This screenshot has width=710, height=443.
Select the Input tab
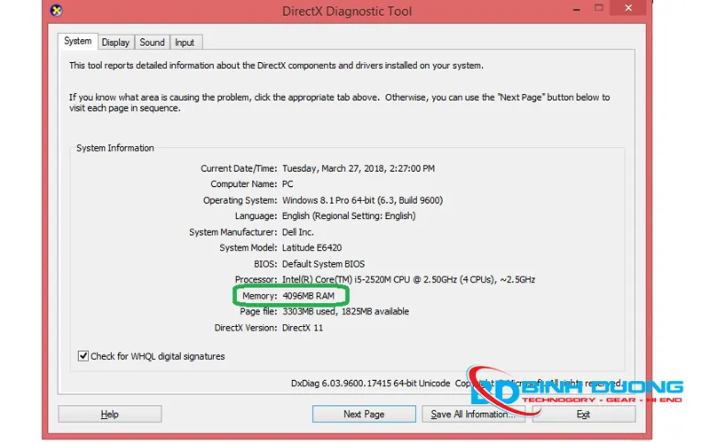pos(185,43)
